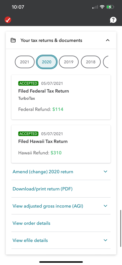Screen dimensions: 122x265
Task: Select the highlighted 2020 year pill
Action: [x=47, y=62]
